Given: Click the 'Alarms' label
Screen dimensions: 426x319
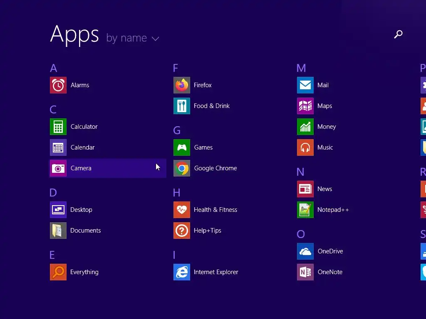Looking at the screenshot, I should click(x=80, y=85).
